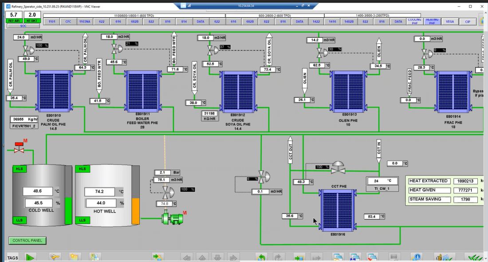Click the cold well green level bar
The image size is (488, 262).
pos(68,210)
